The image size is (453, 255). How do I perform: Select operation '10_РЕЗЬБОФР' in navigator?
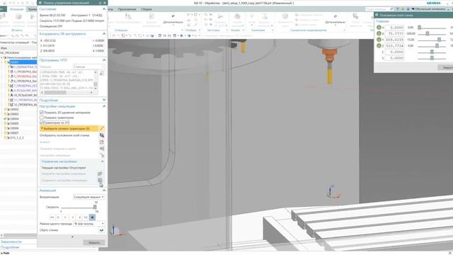[x=25, y=95]
